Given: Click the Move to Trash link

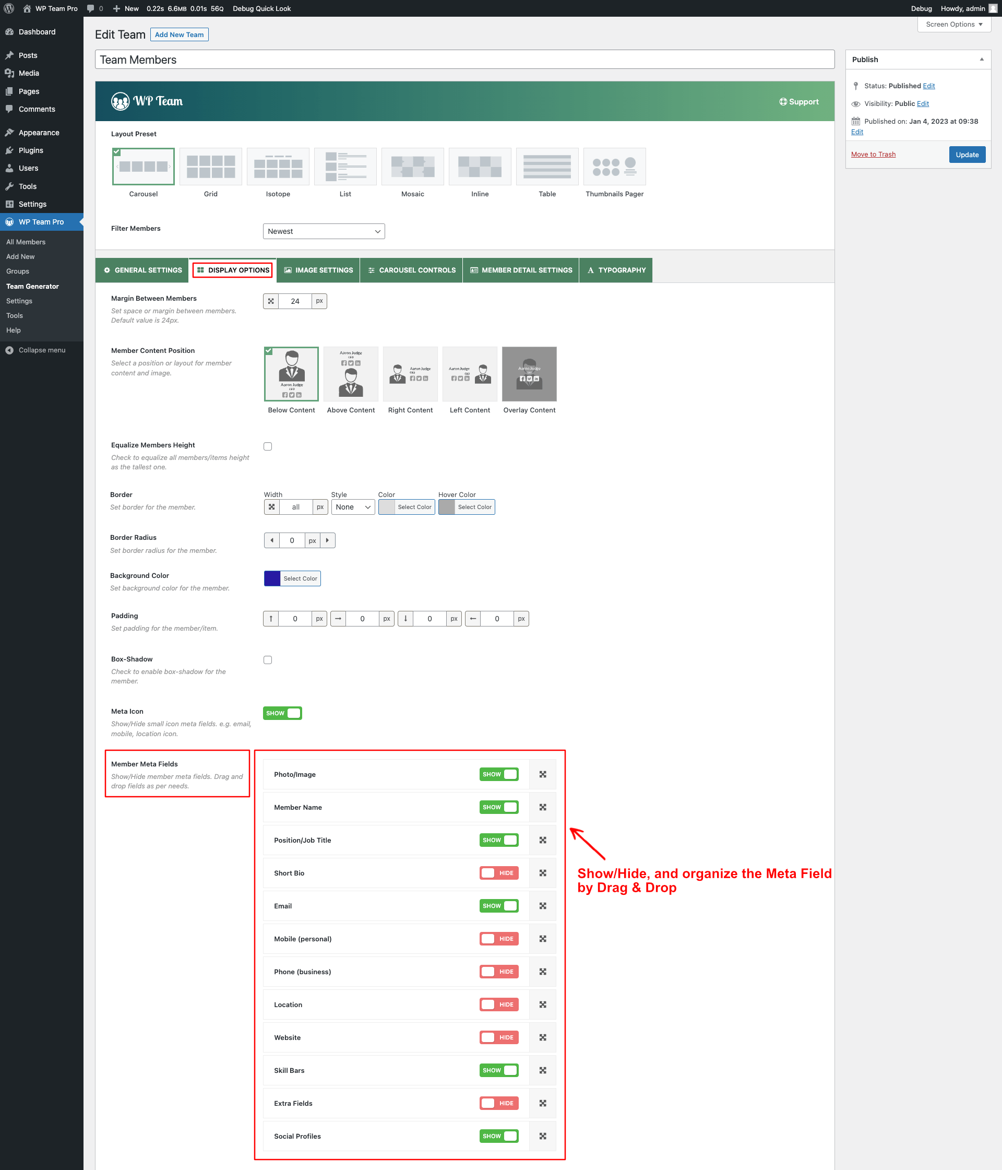Looking at the screenshot, I should tap(873, 154).
